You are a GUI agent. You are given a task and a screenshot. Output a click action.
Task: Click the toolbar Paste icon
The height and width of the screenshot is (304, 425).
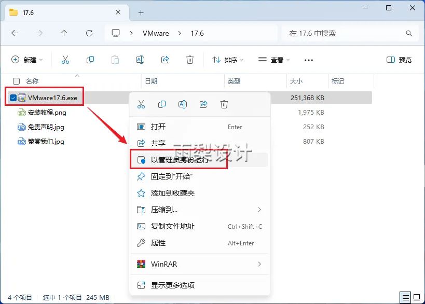(115, 60)
